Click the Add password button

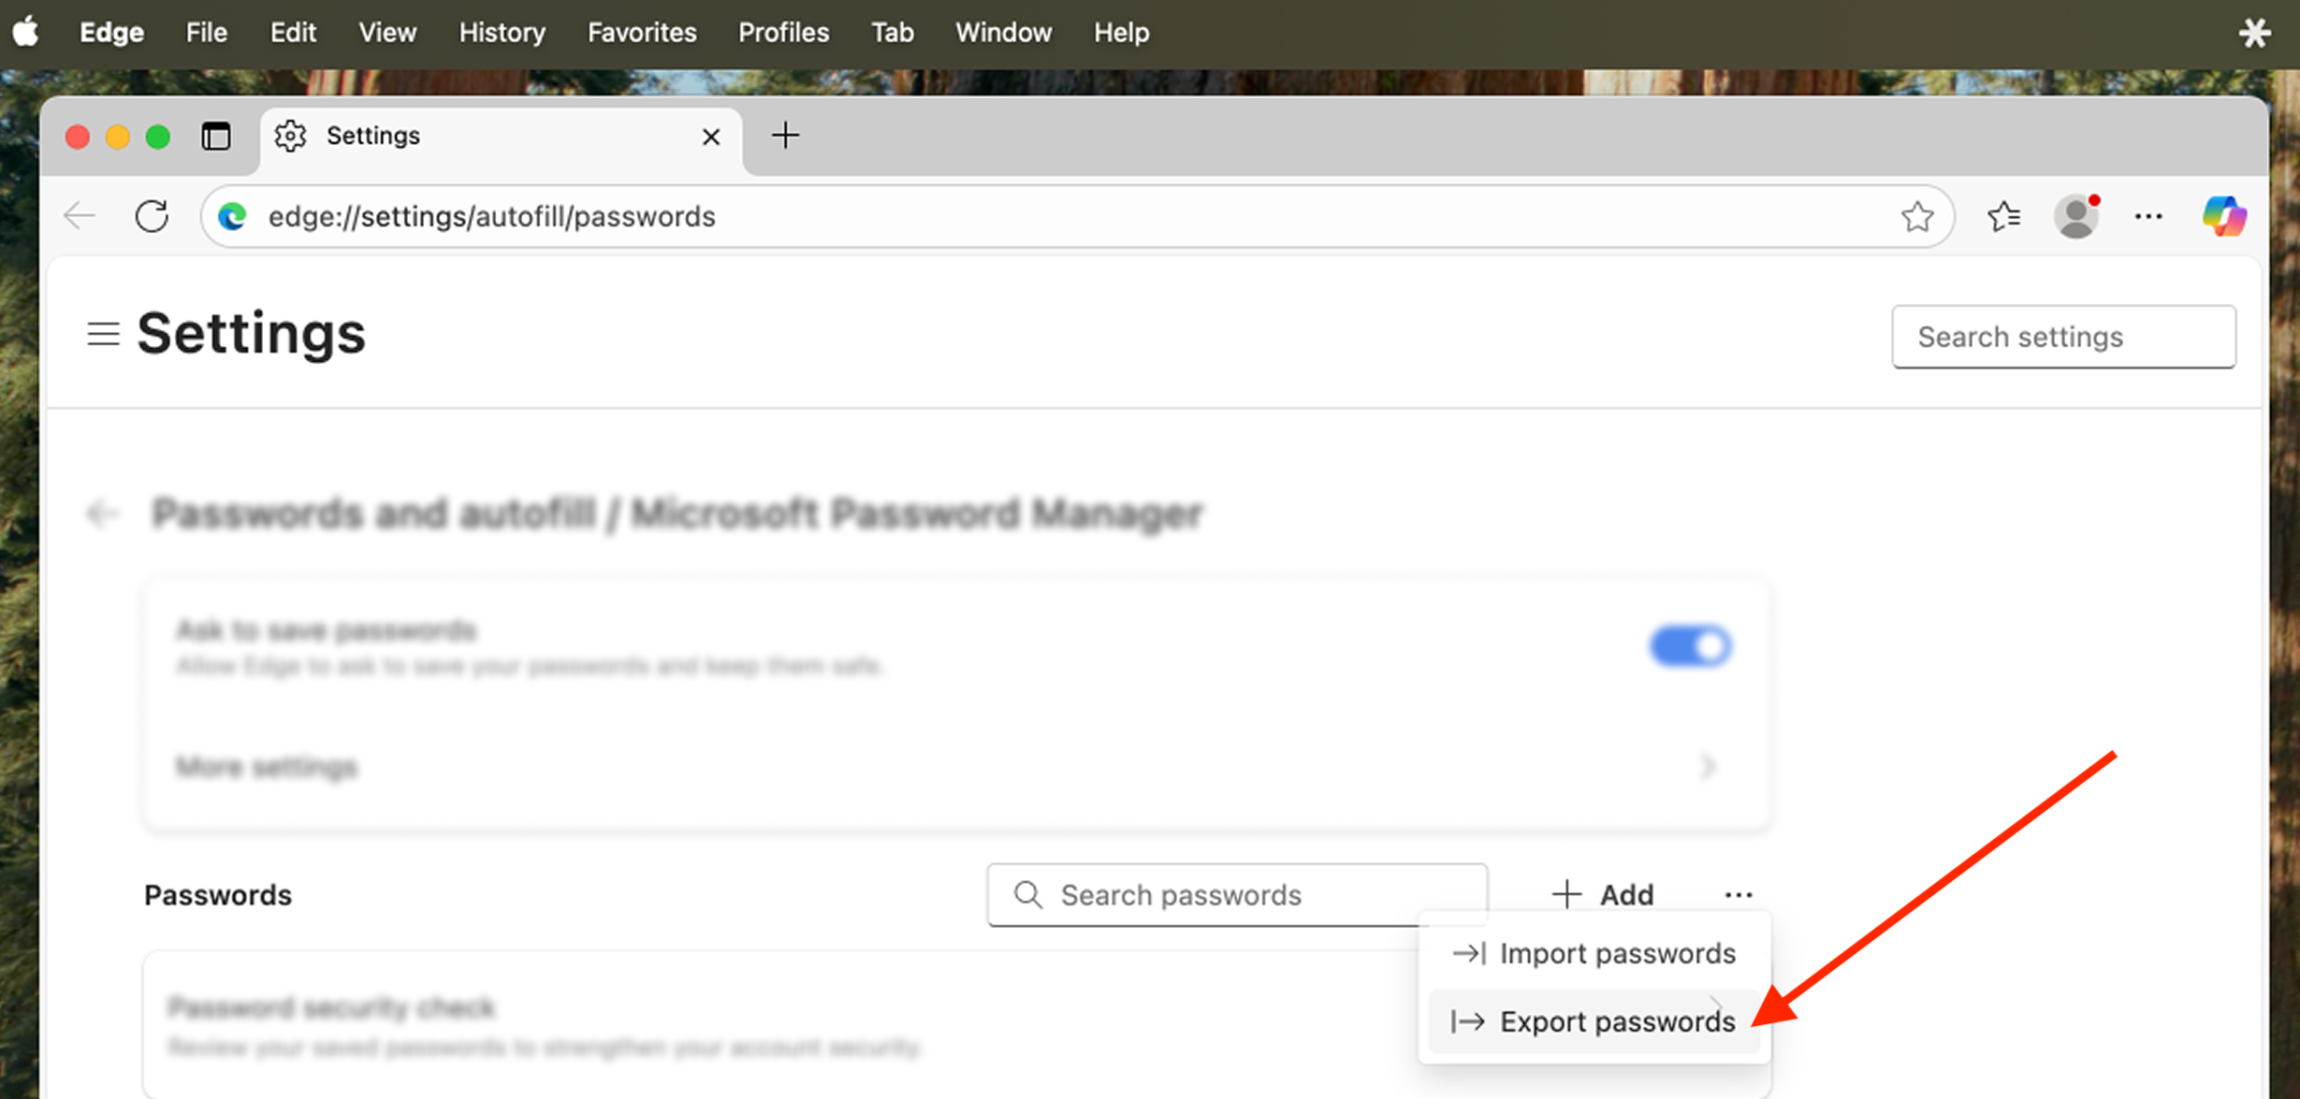point(1604,895)
